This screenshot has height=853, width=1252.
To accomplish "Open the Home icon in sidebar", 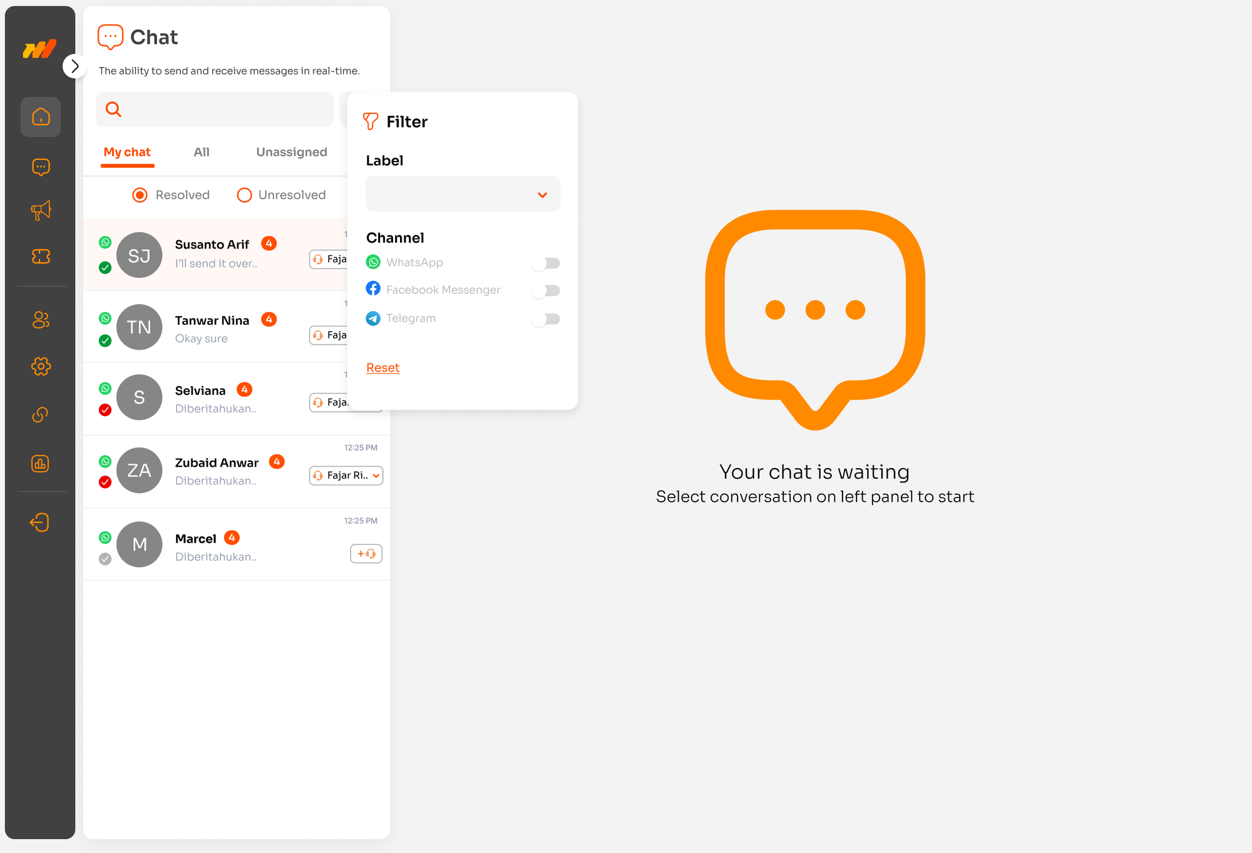I will tap(41, 117).
